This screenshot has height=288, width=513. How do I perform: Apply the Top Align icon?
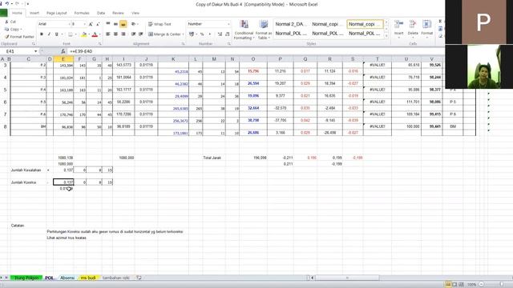point(108,24)
